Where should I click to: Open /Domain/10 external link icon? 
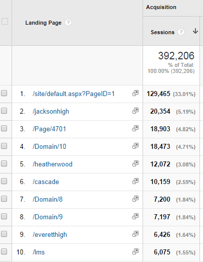[x=136, y=146]
